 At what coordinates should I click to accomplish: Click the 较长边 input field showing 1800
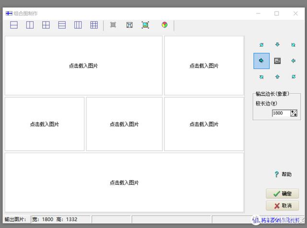point(281,113)
